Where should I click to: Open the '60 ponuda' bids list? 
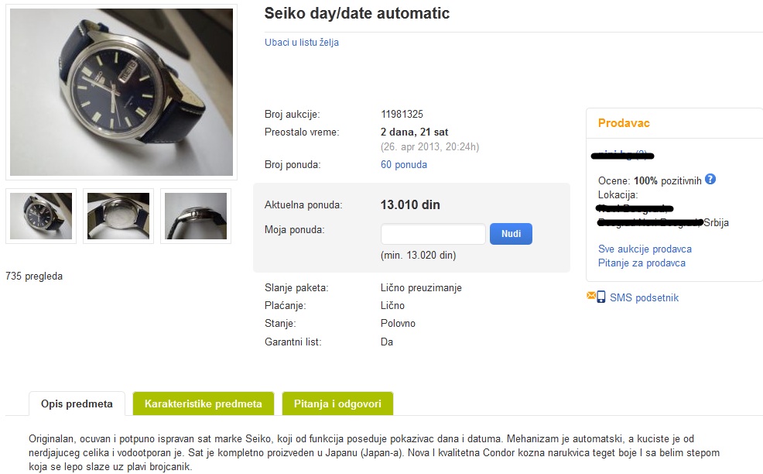pos(404,165)
